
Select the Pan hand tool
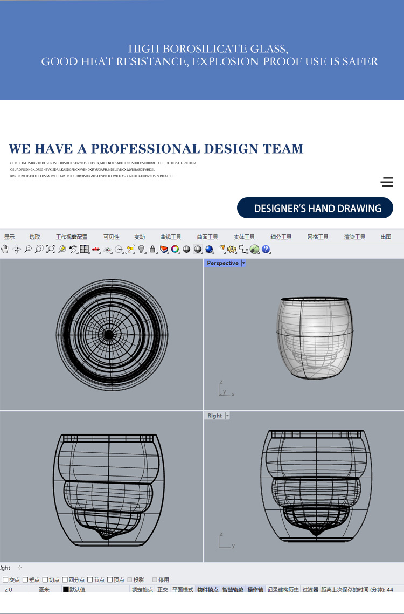coord(5,249)
